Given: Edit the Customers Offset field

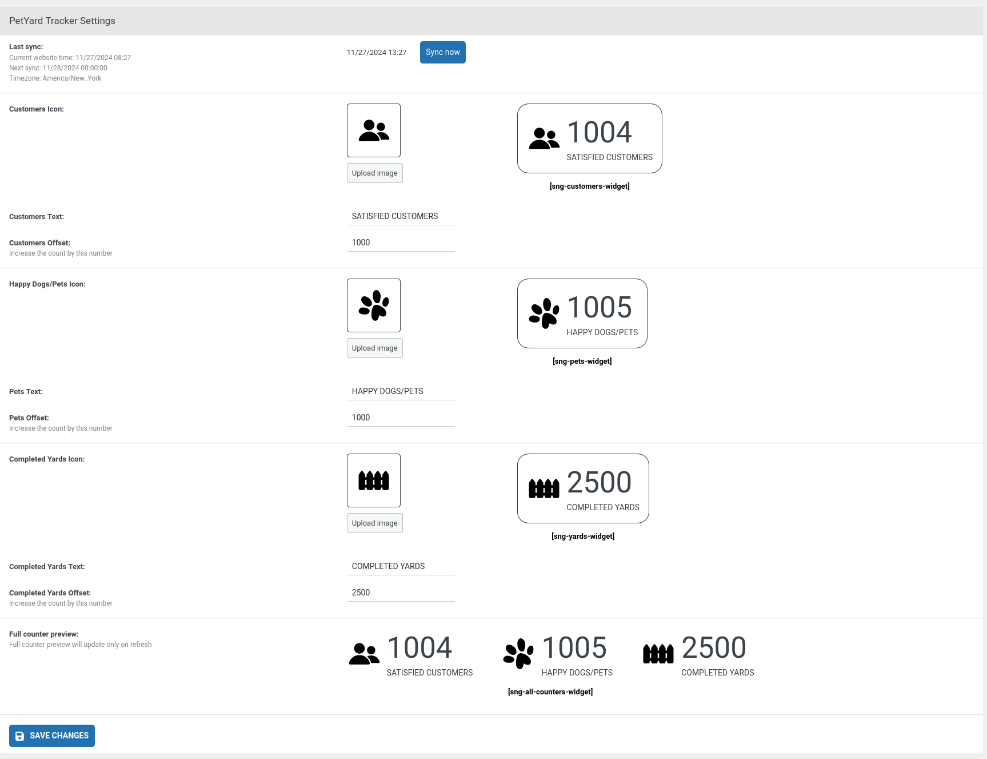Looking at the screenshot, I should coord(401,243).
